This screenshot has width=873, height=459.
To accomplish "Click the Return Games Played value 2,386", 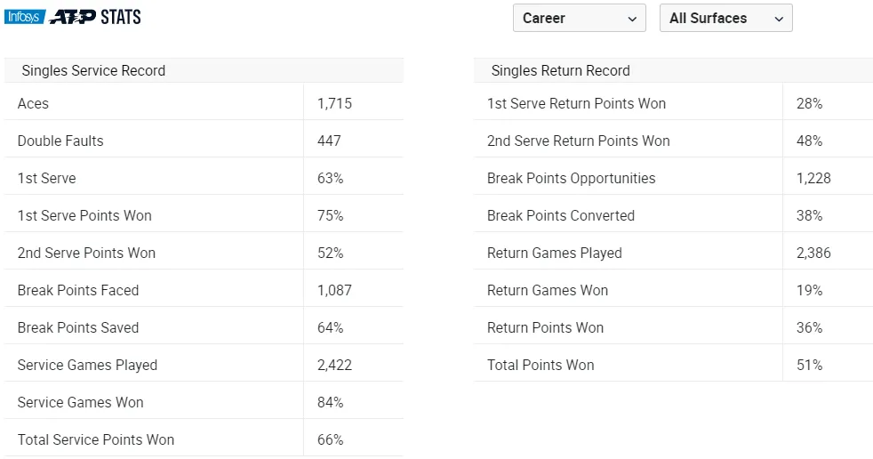I will point(813,253).
